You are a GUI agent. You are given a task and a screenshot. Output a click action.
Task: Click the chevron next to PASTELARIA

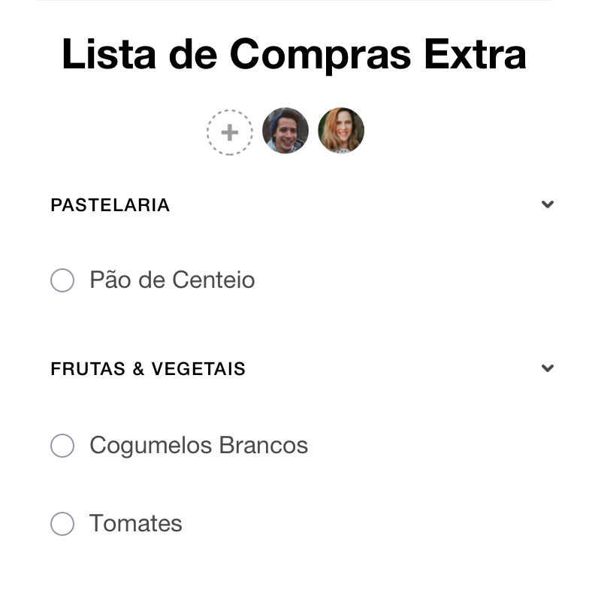tap(548, 204)
